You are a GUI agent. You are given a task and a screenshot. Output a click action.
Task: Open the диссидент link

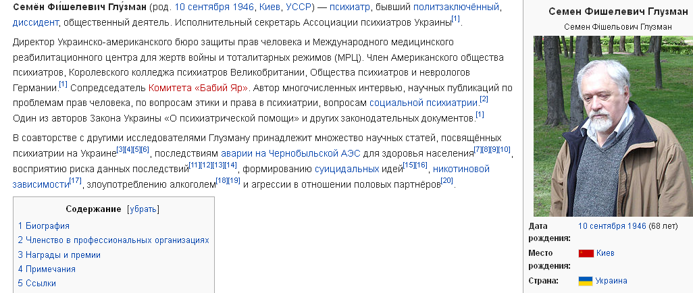click(35, 22)
